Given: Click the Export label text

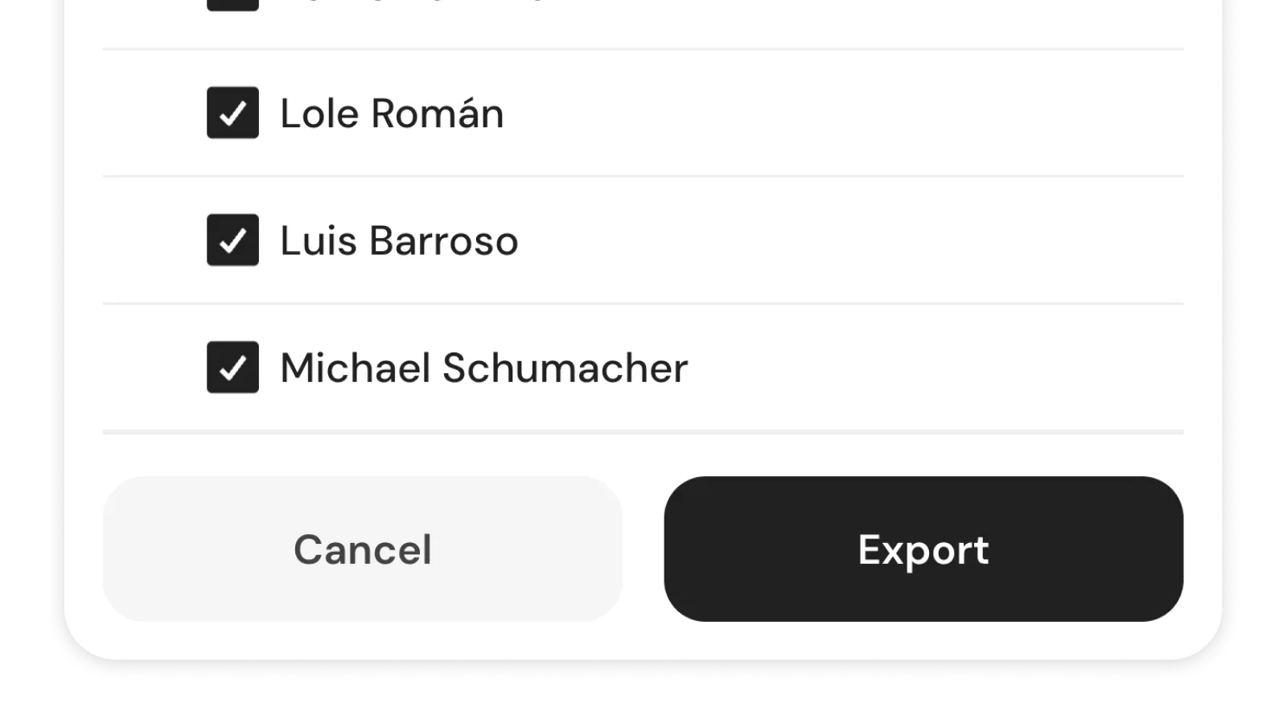Looking at the screenshot, I should pos(923,549).
